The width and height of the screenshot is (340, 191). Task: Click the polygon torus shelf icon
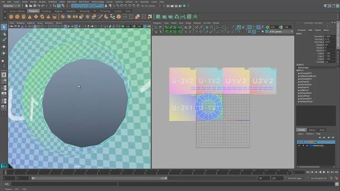click(x=42, y=16)
